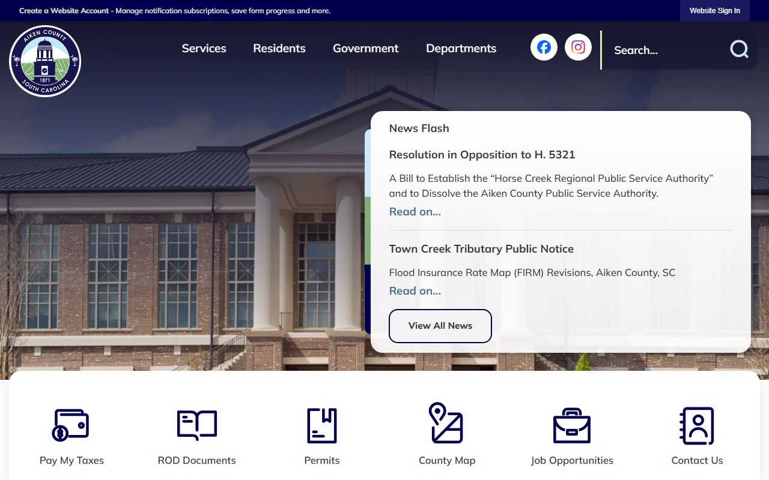Click the Permits document icon
769x480 pixels.
pos(322,425)
